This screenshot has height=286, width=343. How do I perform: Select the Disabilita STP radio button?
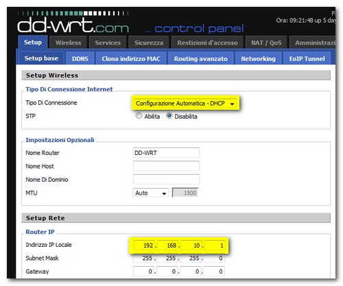tap(169, 116)
